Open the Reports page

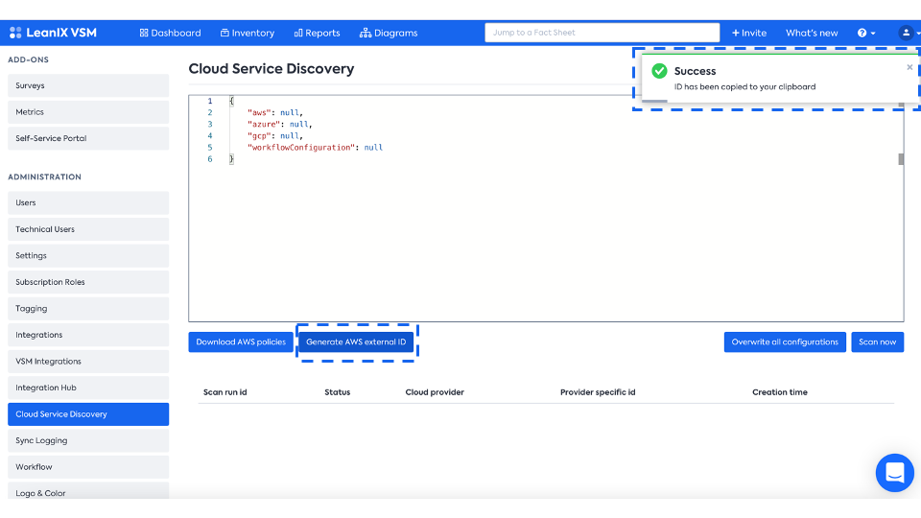[x=318, y=33]
